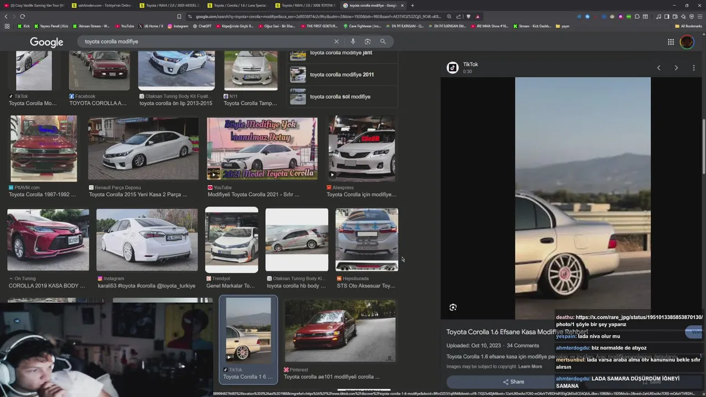Click the large silver Corolla preview image
The width and height of the screenshot is (706, 397).
coord(583,198)
